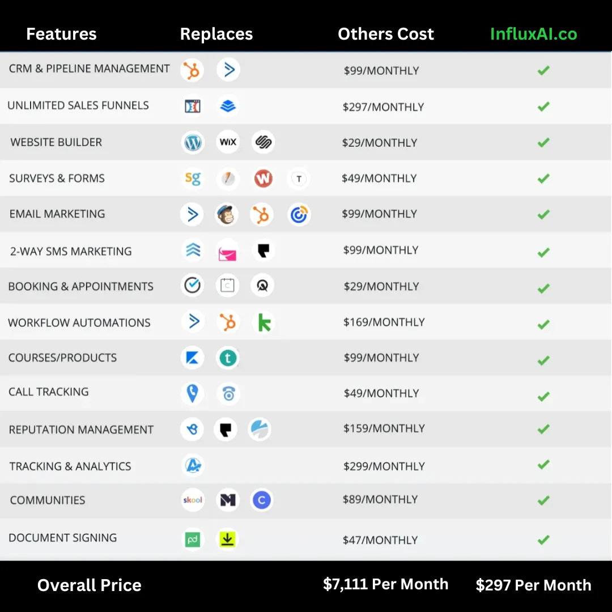Toggle the checkmark in the Document Signing row
This screenshot has width=612, height=612.
pos(543,539)
